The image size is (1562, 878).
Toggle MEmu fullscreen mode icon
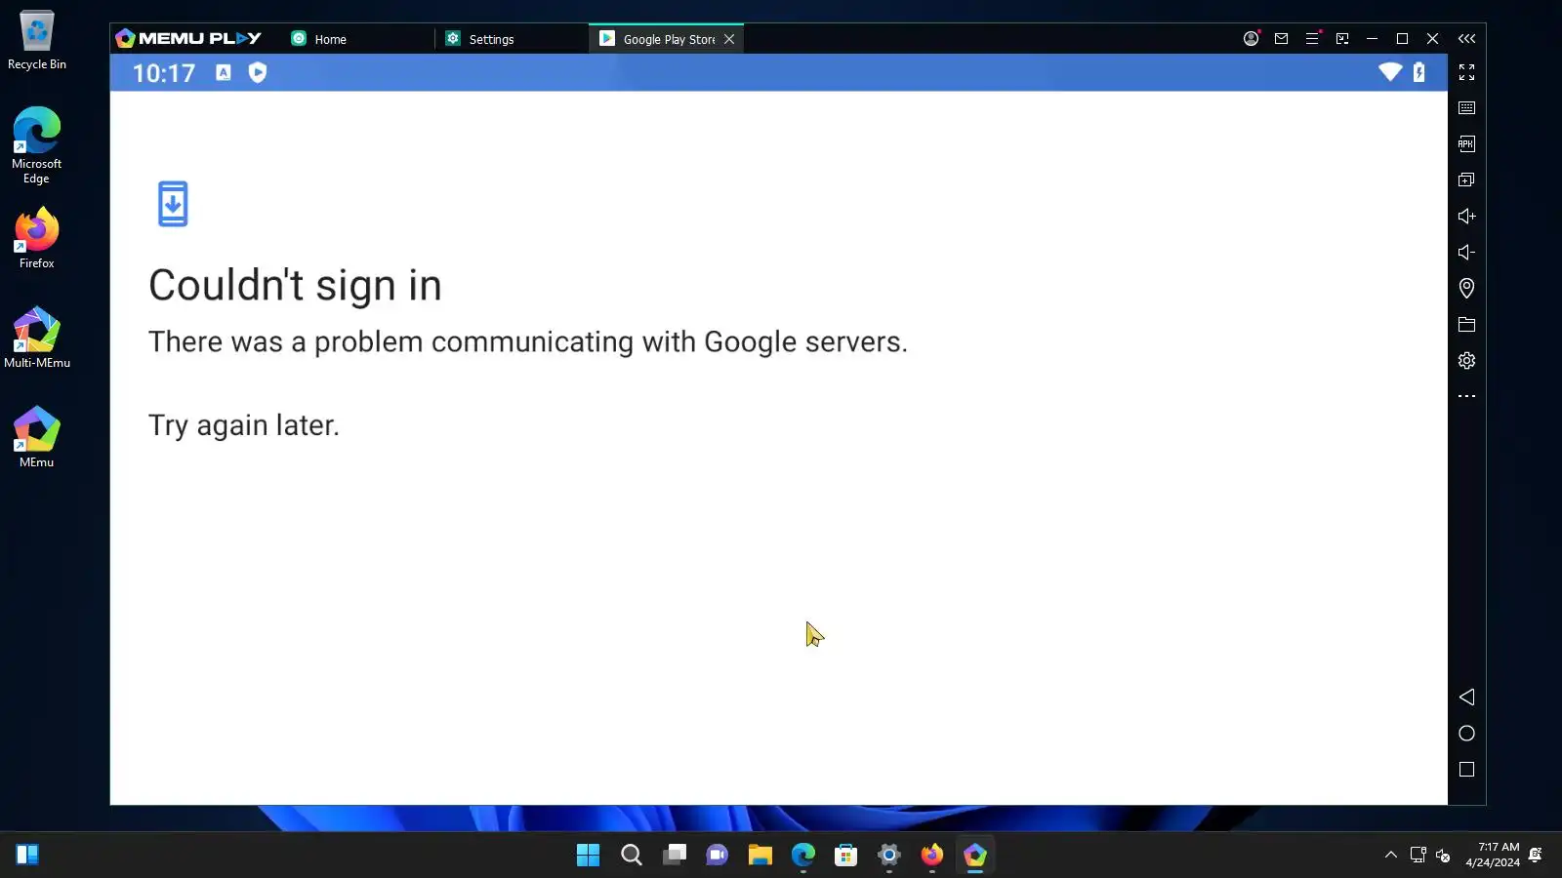point(1466,72)
